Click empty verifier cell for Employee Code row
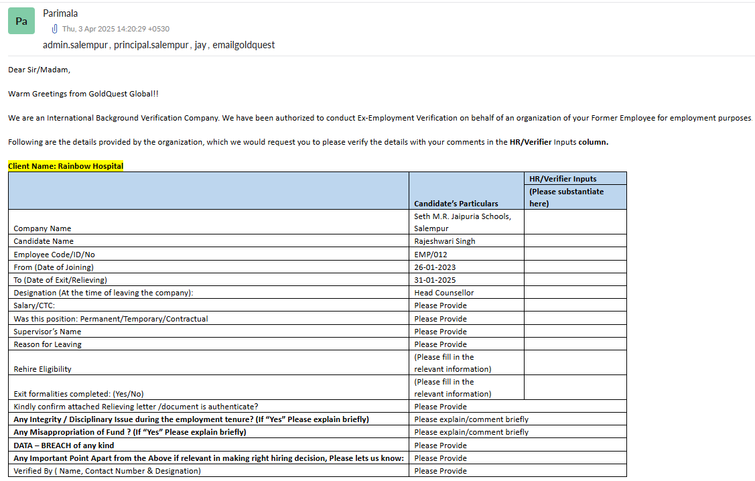 pos(575,254)
